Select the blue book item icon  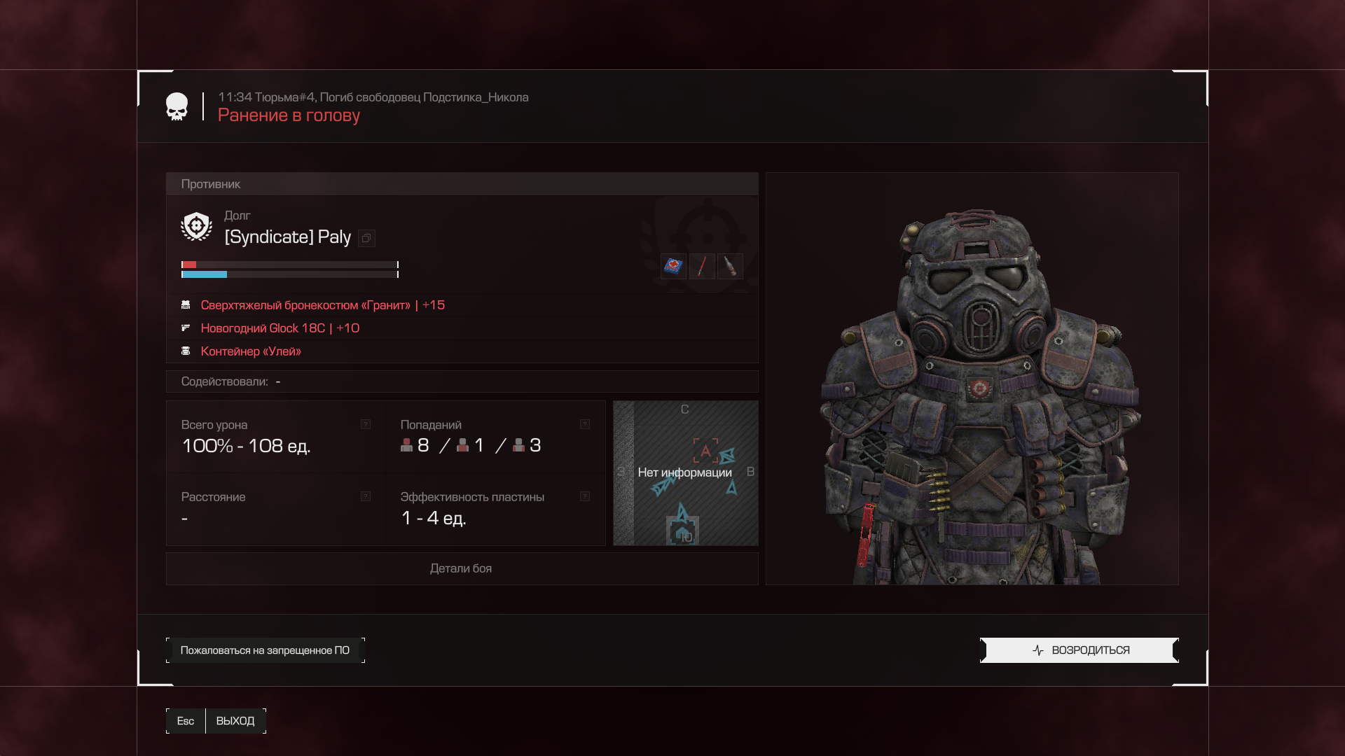click(673, 266)
